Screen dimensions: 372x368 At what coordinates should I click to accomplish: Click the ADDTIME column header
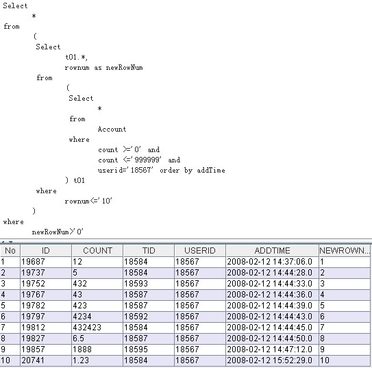(x=272, y=251)
